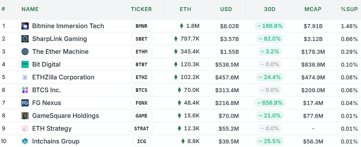Click the Bitmine Immersion Tech logo icon
Viewport: 361px width, 147px height.
tap(25, 26)
